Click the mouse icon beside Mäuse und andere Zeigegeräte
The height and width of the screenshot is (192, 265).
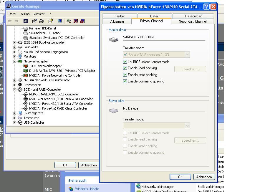pyautogui.click(x=20, y=52)
